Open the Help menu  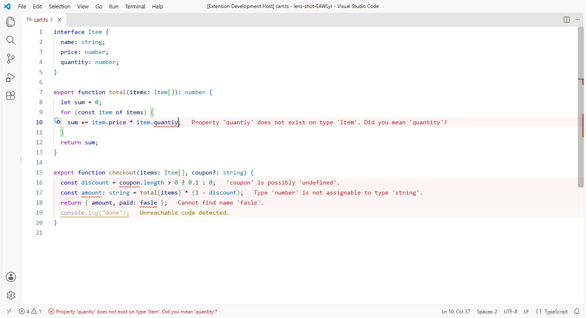point(157,6)
